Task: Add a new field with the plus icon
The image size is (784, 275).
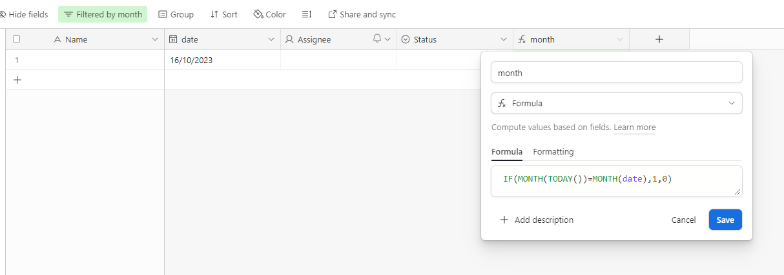Action: click(659, 39)
